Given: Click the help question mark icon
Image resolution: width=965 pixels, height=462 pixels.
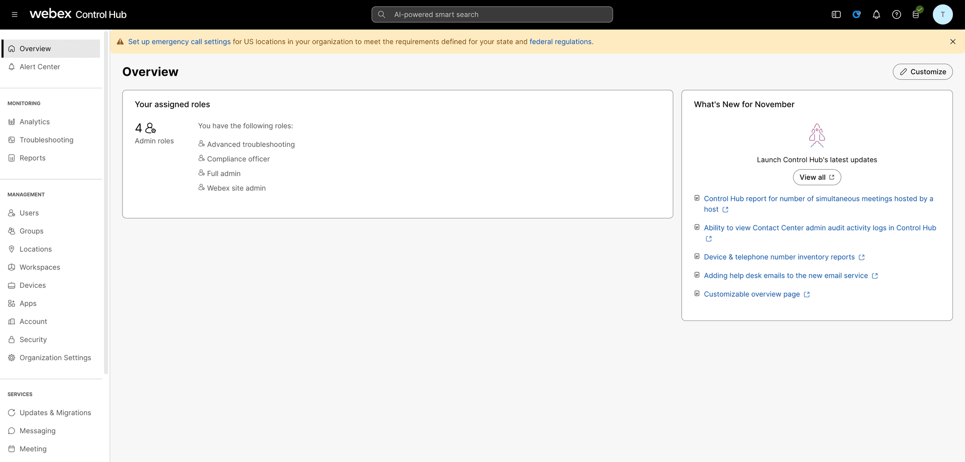Looking at the screenshot, I should 896,15.
